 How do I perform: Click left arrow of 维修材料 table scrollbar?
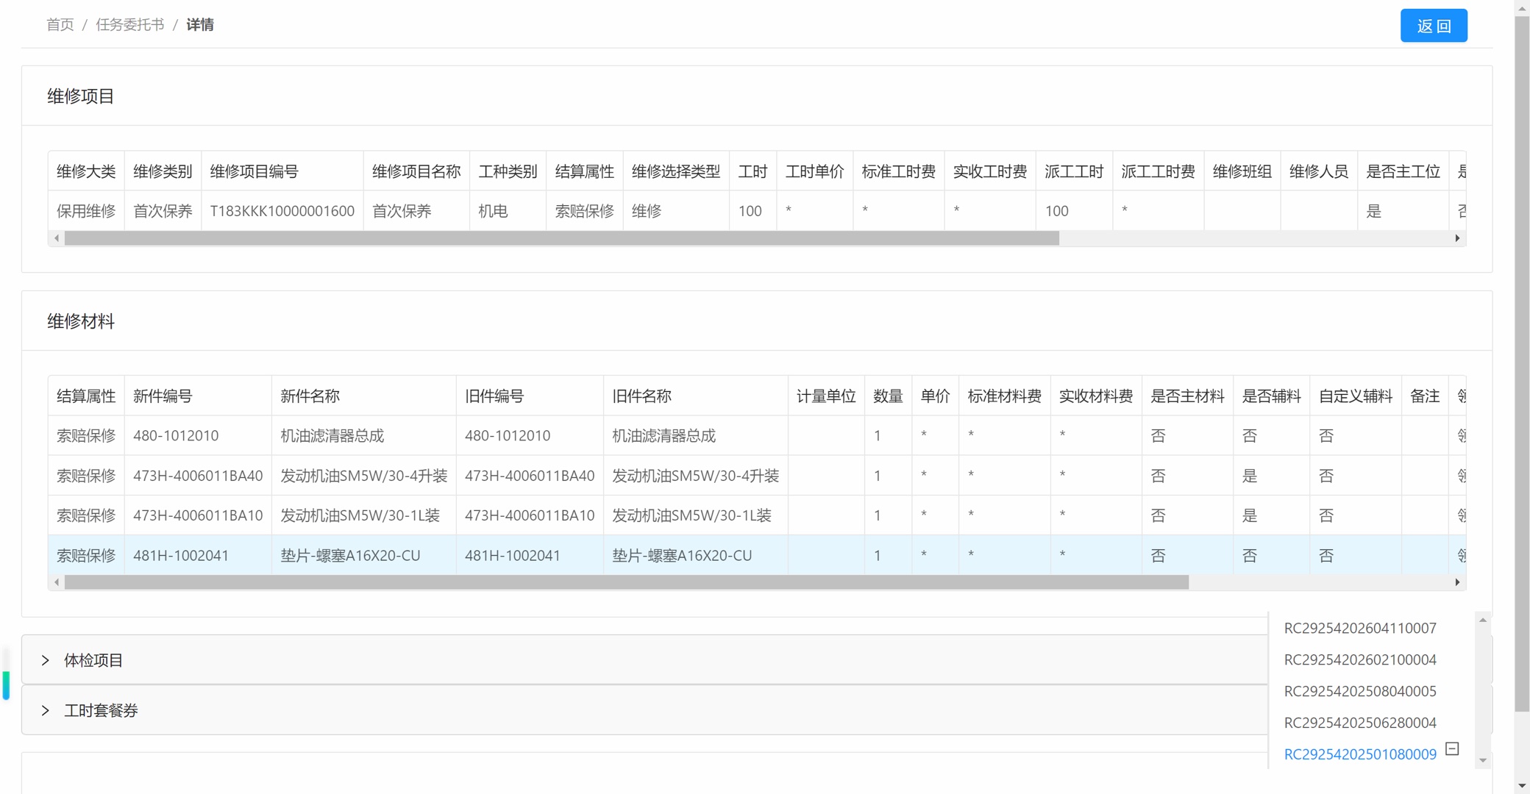[57, 582]
